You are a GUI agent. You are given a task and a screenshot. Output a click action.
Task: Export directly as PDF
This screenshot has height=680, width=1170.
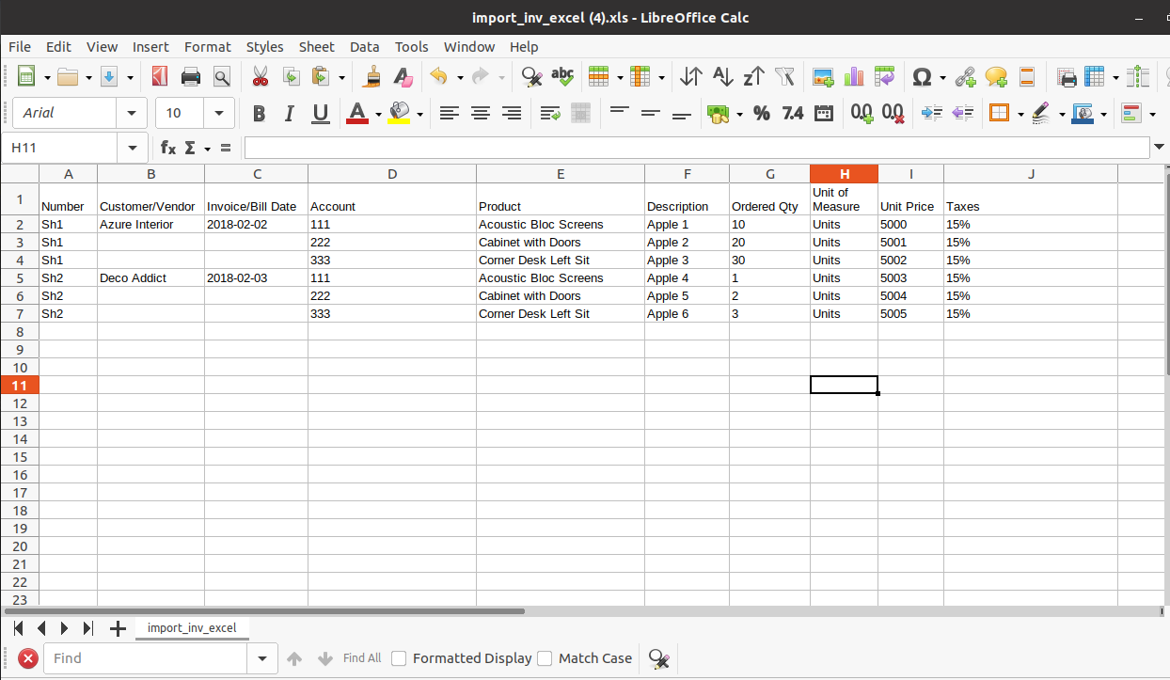160,77
